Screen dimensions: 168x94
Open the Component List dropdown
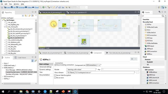pyautogui.click(x=99, y=65)
